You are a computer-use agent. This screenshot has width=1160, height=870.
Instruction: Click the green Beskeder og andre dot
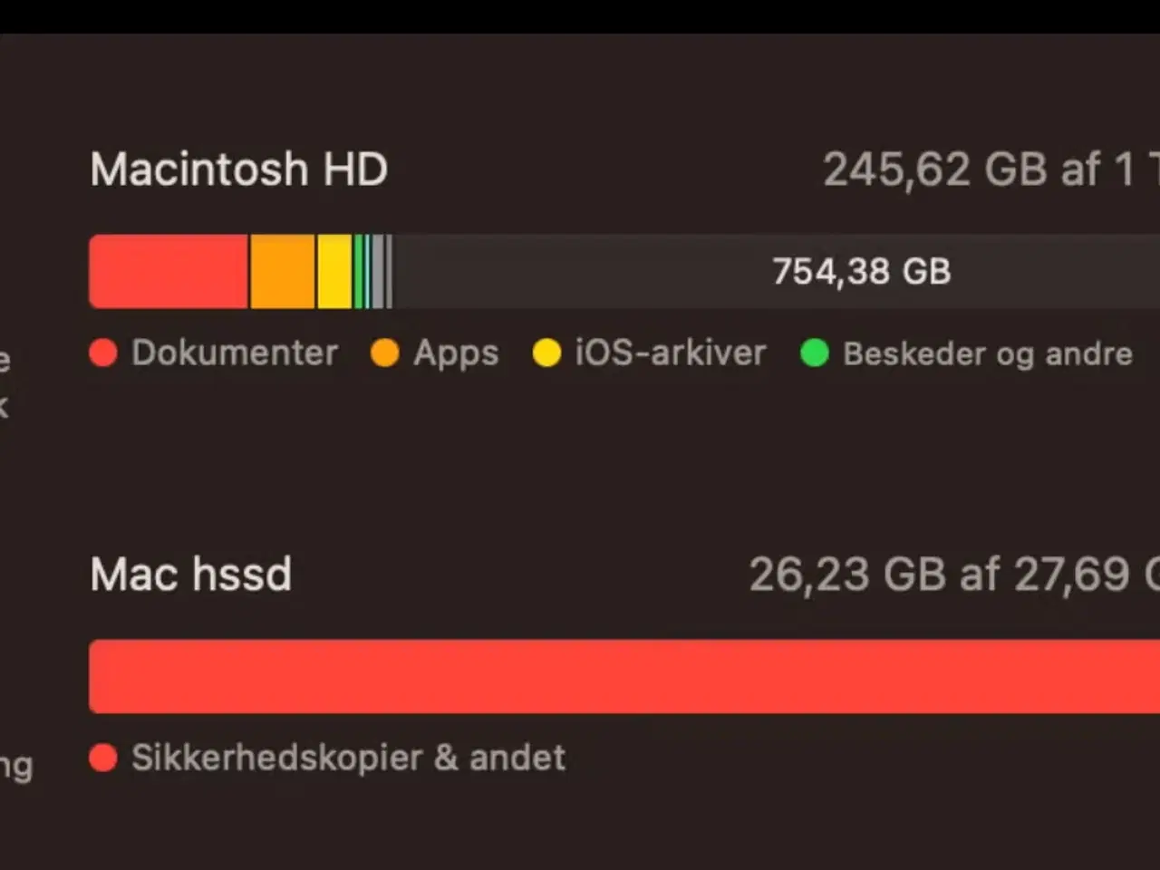(815, 353)
